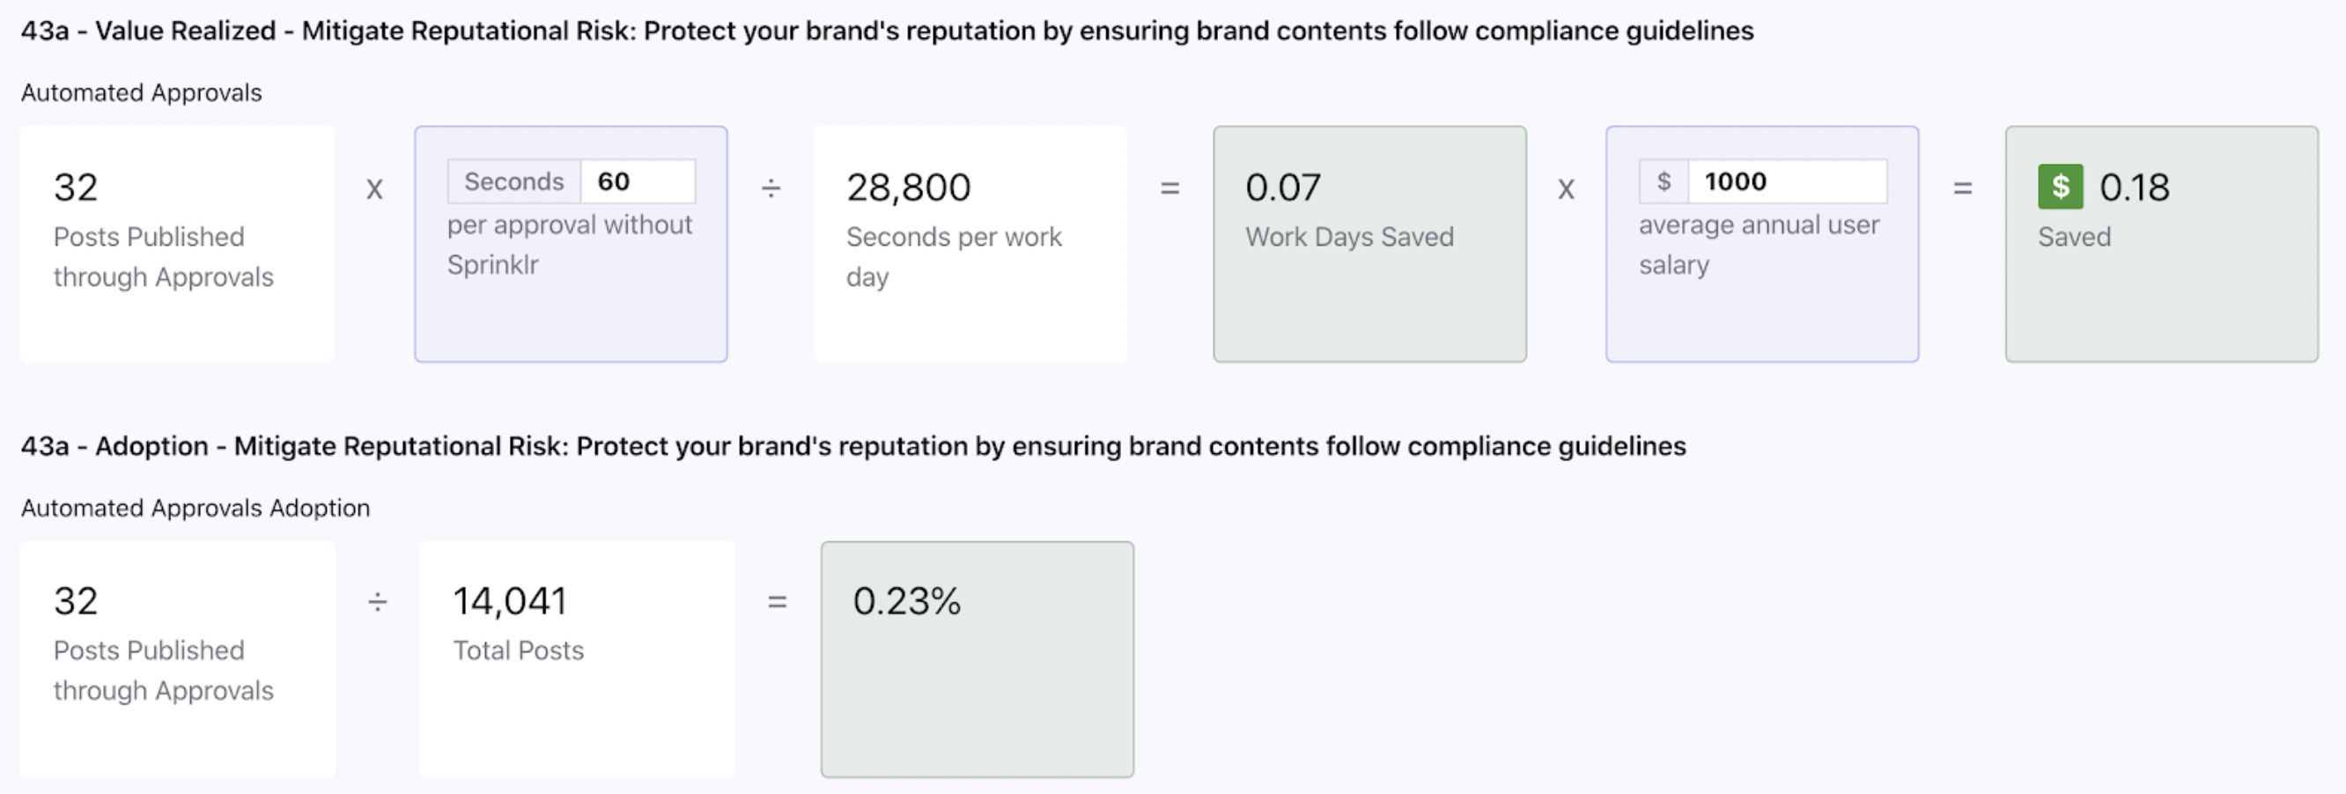Click the 43a Value Realized heading
2346x794 pixels.
click(x=887, y=31)
